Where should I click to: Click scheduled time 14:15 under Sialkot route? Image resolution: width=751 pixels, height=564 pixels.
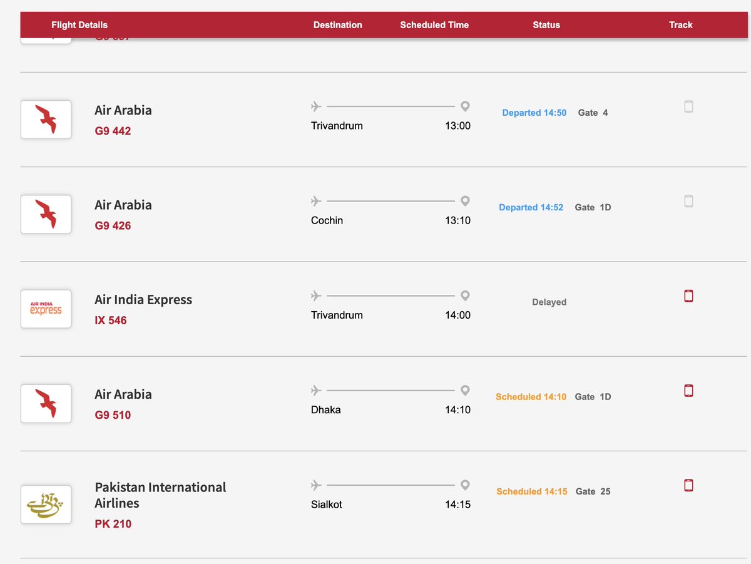coord(457,505)
